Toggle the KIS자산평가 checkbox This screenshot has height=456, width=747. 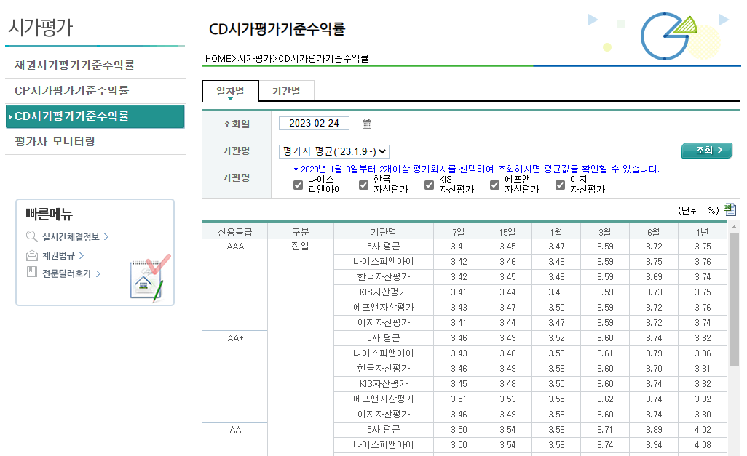(429, 185)
